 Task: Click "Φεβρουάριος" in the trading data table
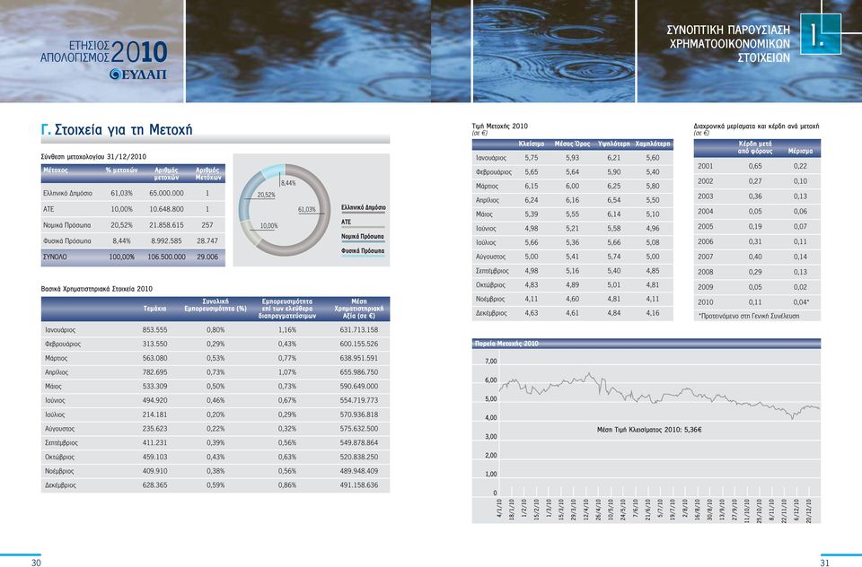63,345
